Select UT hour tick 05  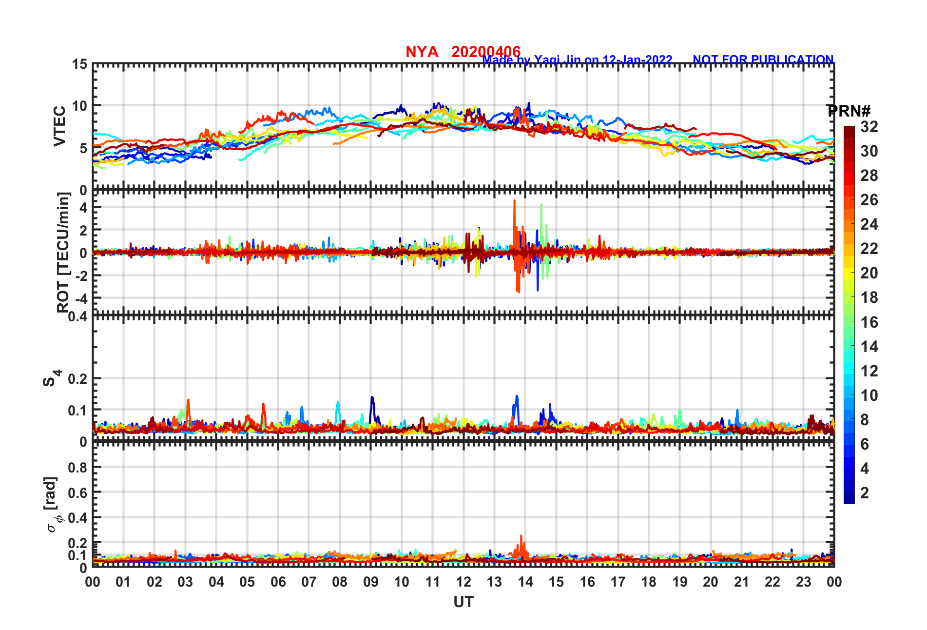coord(247,582)
